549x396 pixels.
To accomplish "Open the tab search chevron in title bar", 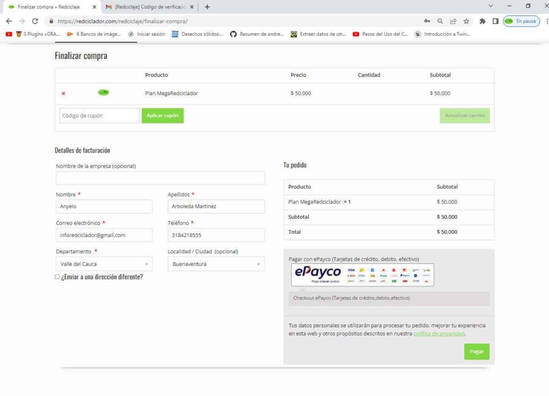I will click(x=490, y=6).
